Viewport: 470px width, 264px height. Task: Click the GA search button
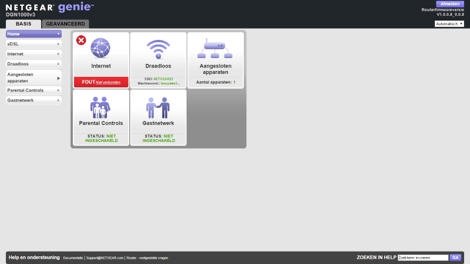[x=455, y=258]
